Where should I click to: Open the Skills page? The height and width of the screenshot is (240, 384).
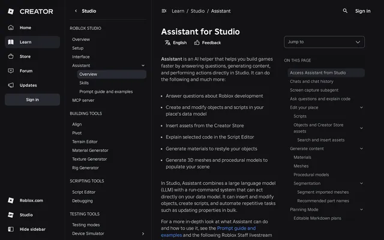[x=84, y=83]
